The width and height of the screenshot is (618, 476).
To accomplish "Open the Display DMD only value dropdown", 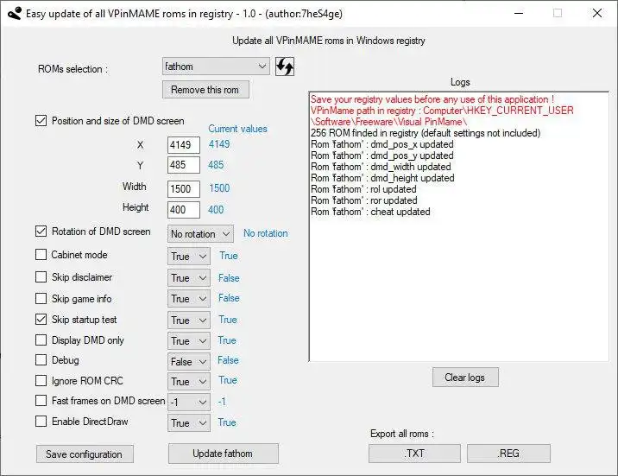I will pos(189,340).
